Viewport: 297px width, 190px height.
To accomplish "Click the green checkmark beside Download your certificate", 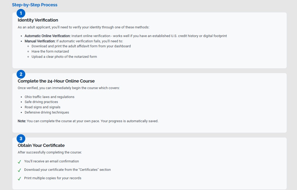I will (19, 170).
